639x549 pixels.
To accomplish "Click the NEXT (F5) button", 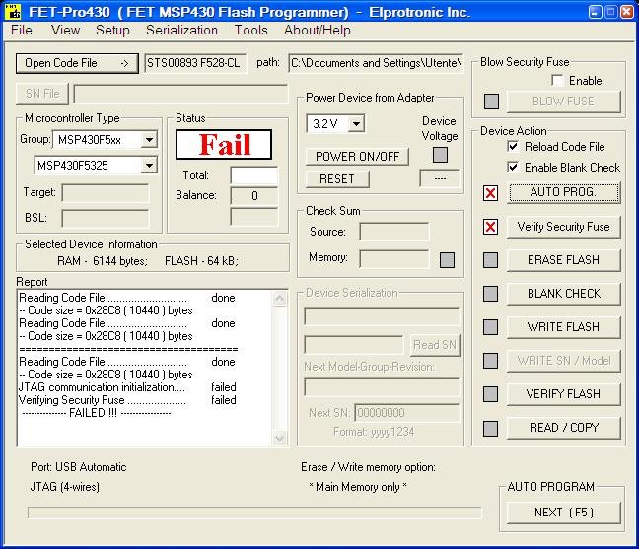I will pyautogui.click(x=564, y=513).
